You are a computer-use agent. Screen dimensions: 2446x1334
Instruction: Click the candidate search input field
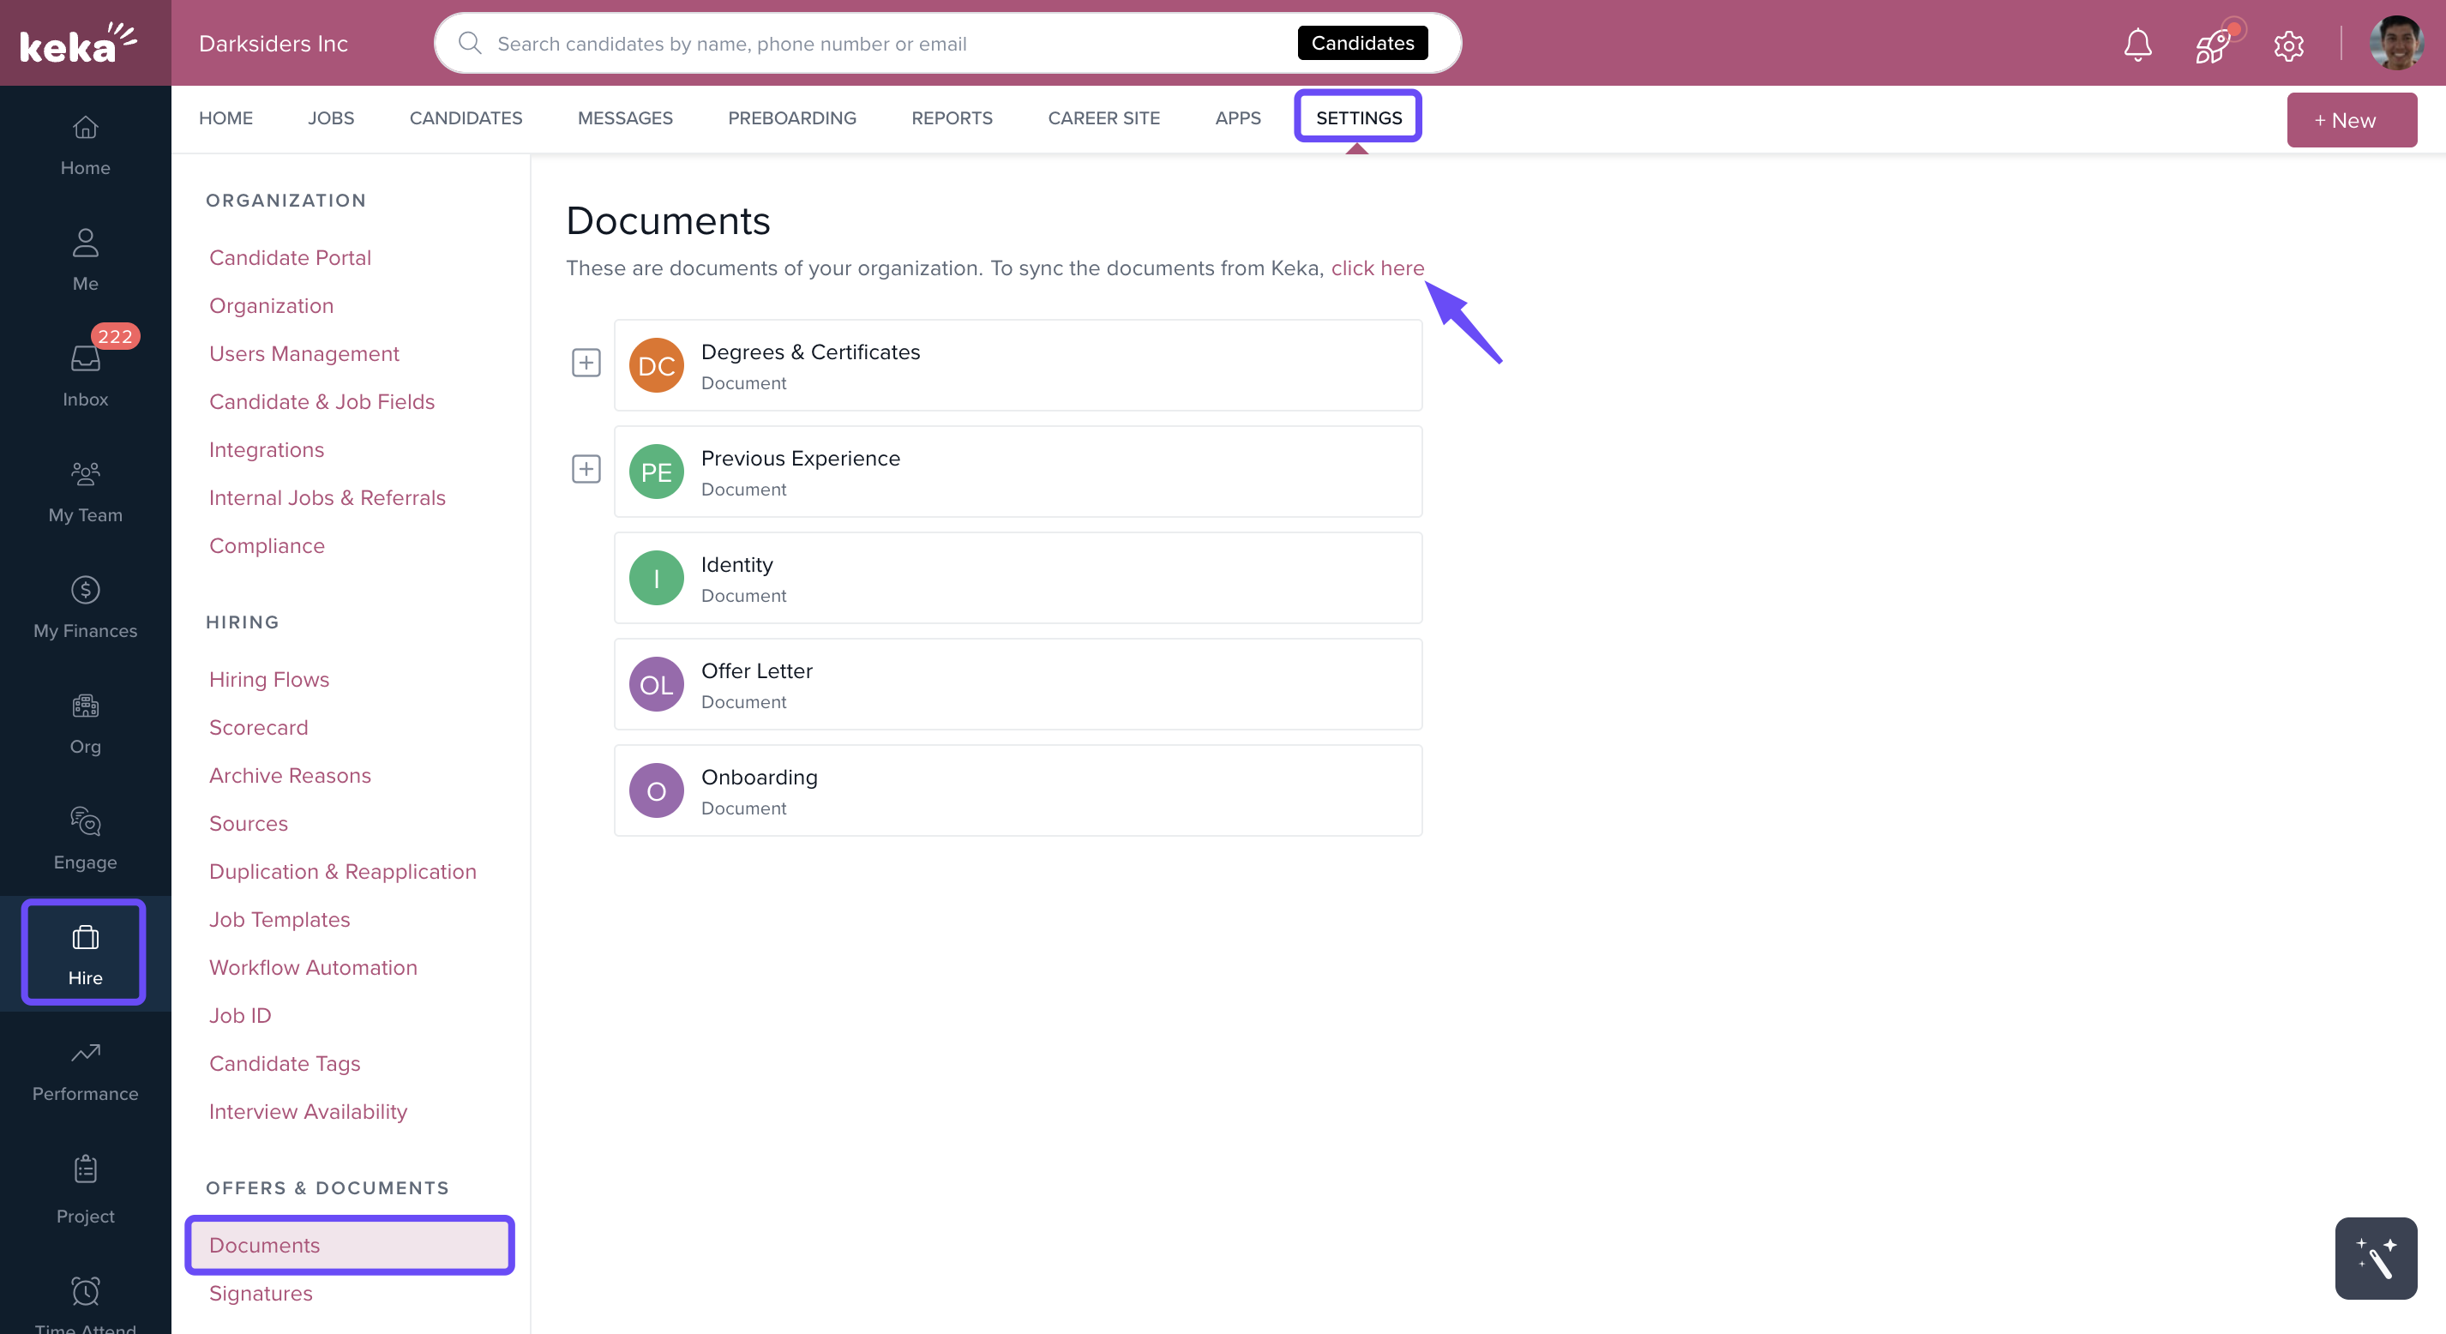click(855, 44)
